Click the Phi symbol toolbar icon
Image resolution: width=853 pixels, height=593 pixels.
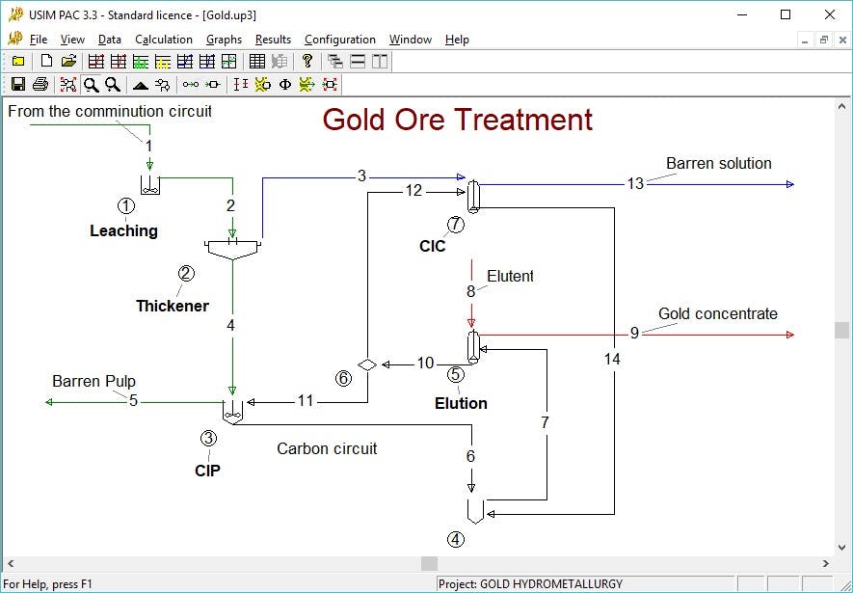pyautogui.click(x=284, y=84)
